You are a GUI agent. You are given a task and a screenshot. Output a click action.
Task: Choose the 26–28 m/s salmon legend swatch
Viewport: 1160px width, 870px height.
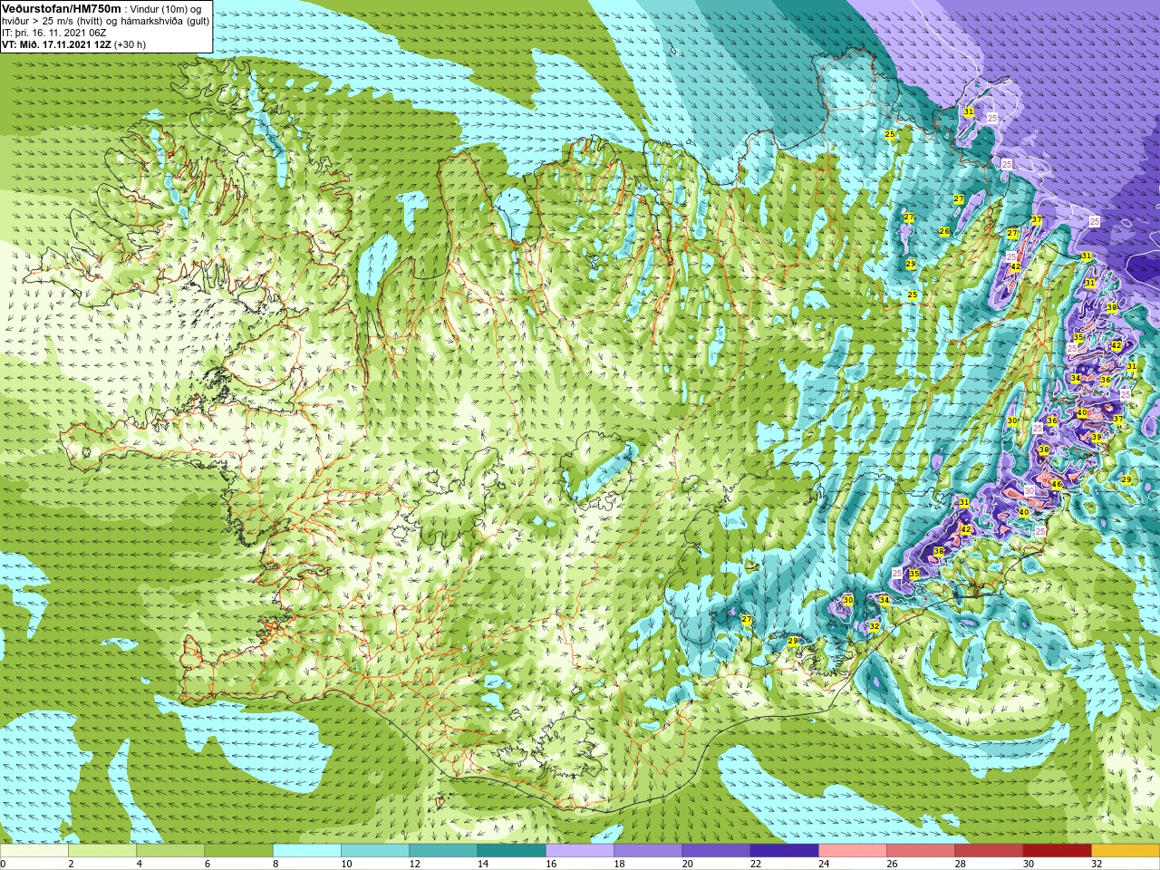point(921,851)
